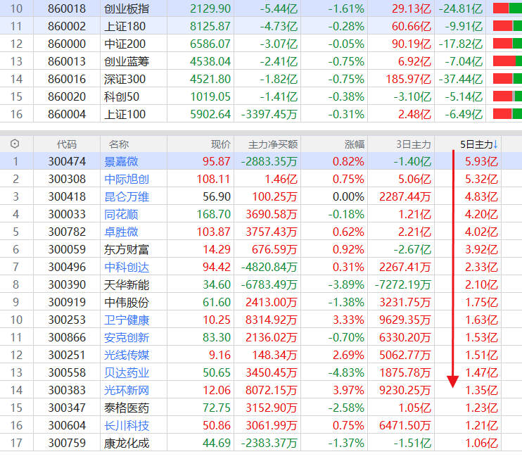Click stock code 300059
Screen dimensions: 522x459
[67, 249]
